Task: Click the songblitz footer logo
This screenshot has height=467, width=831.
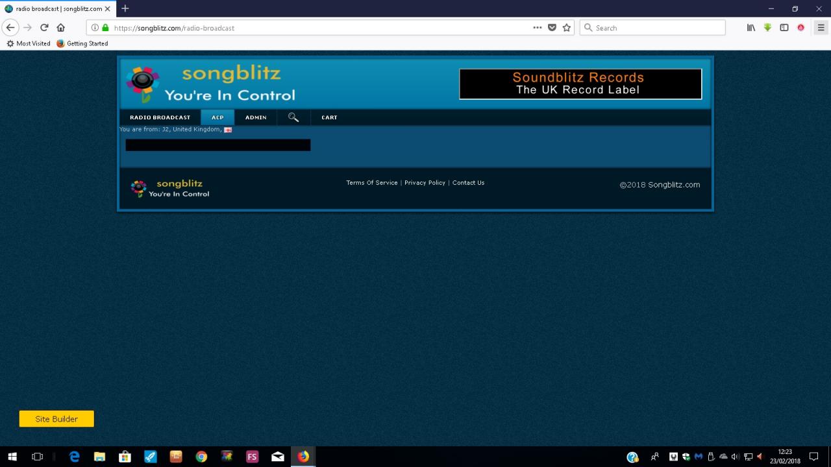Action: [x=170, y=188]
